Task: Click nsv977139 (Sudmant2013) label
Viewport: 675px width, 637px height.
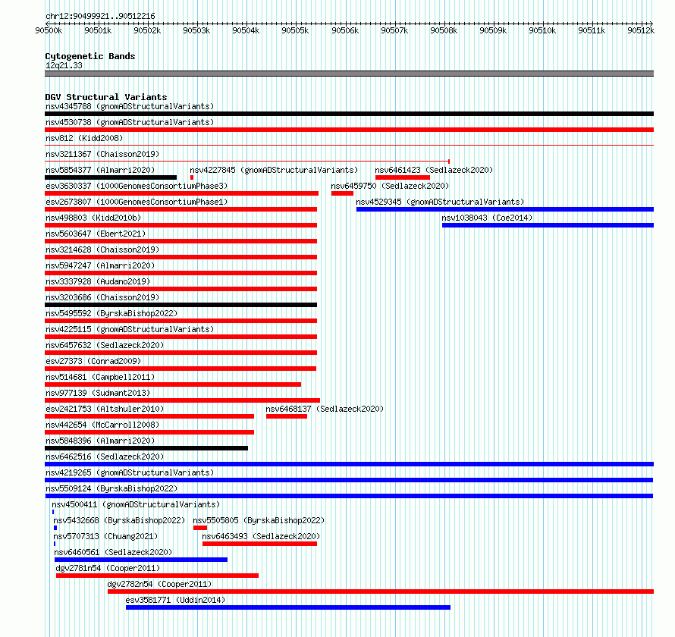Action: point(98,393)
